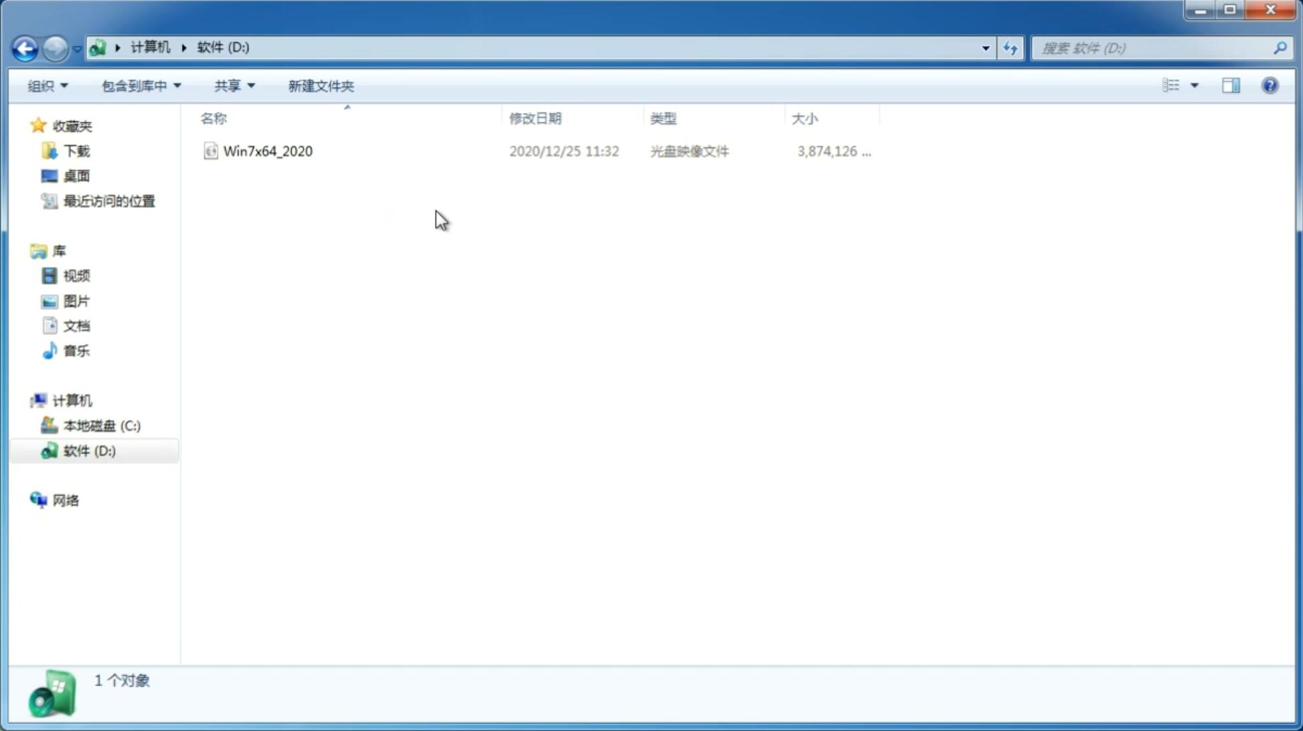Expand 共享 dropdown menu
Viewport: 1303px width, 731px height.
pyautogui.click(x=234, y=85)
